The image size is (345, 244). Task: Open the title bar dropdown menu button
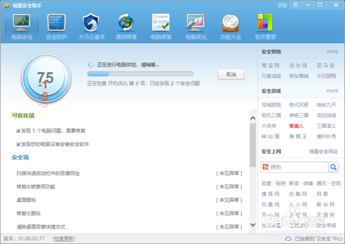(x=296, y=5)
